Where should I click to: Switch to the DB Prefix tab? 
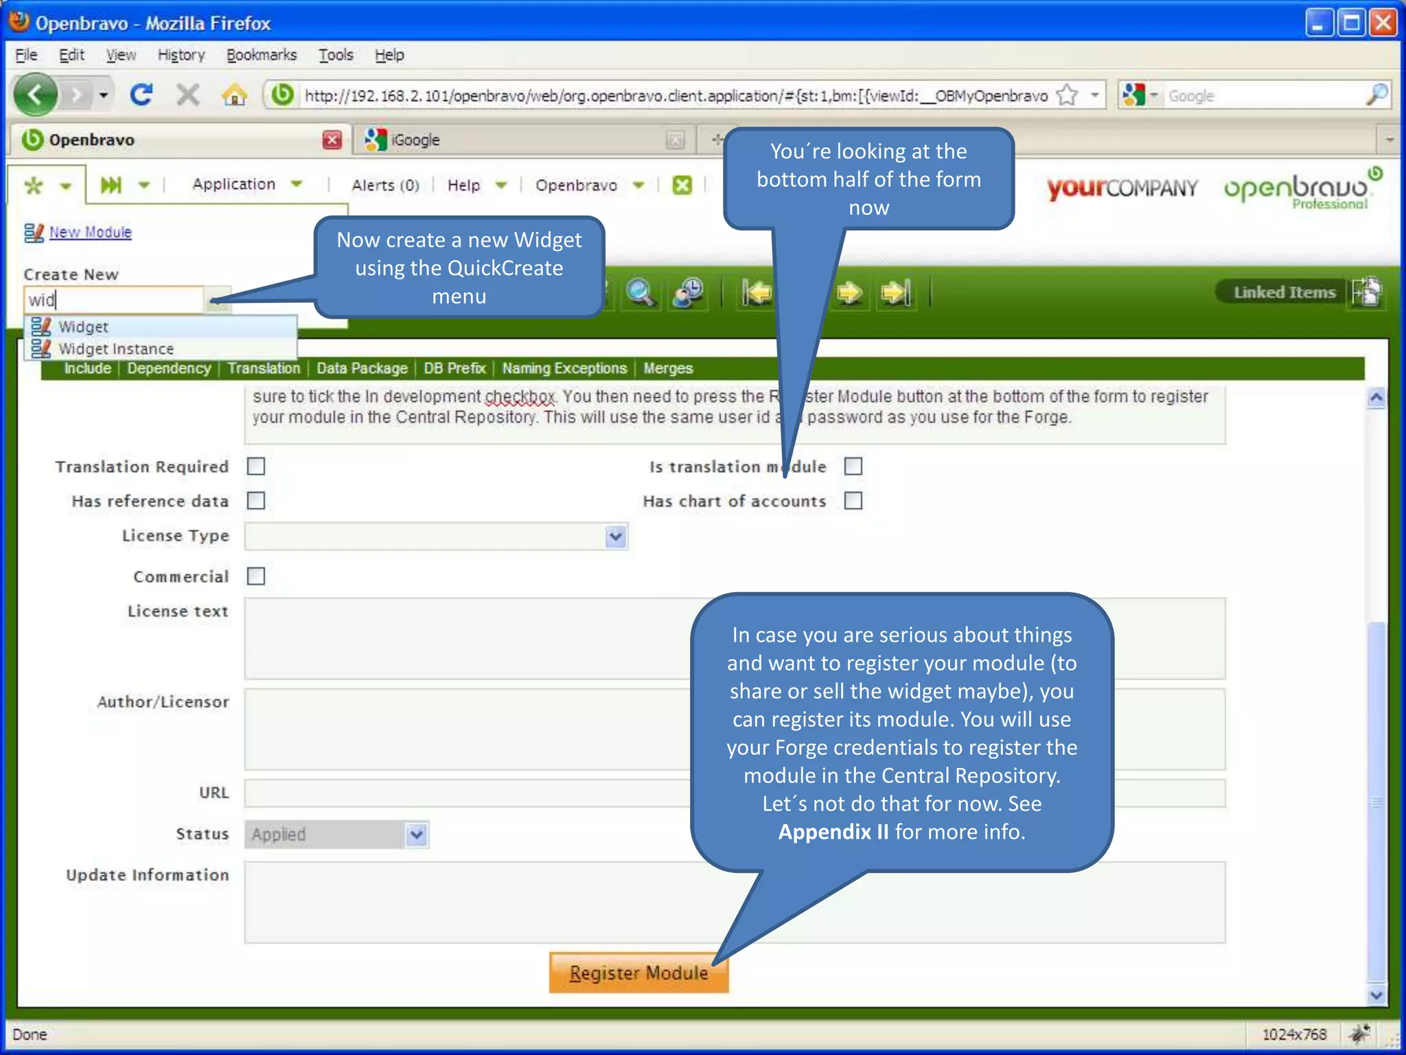pyautogui.click(x=454, y=369)
